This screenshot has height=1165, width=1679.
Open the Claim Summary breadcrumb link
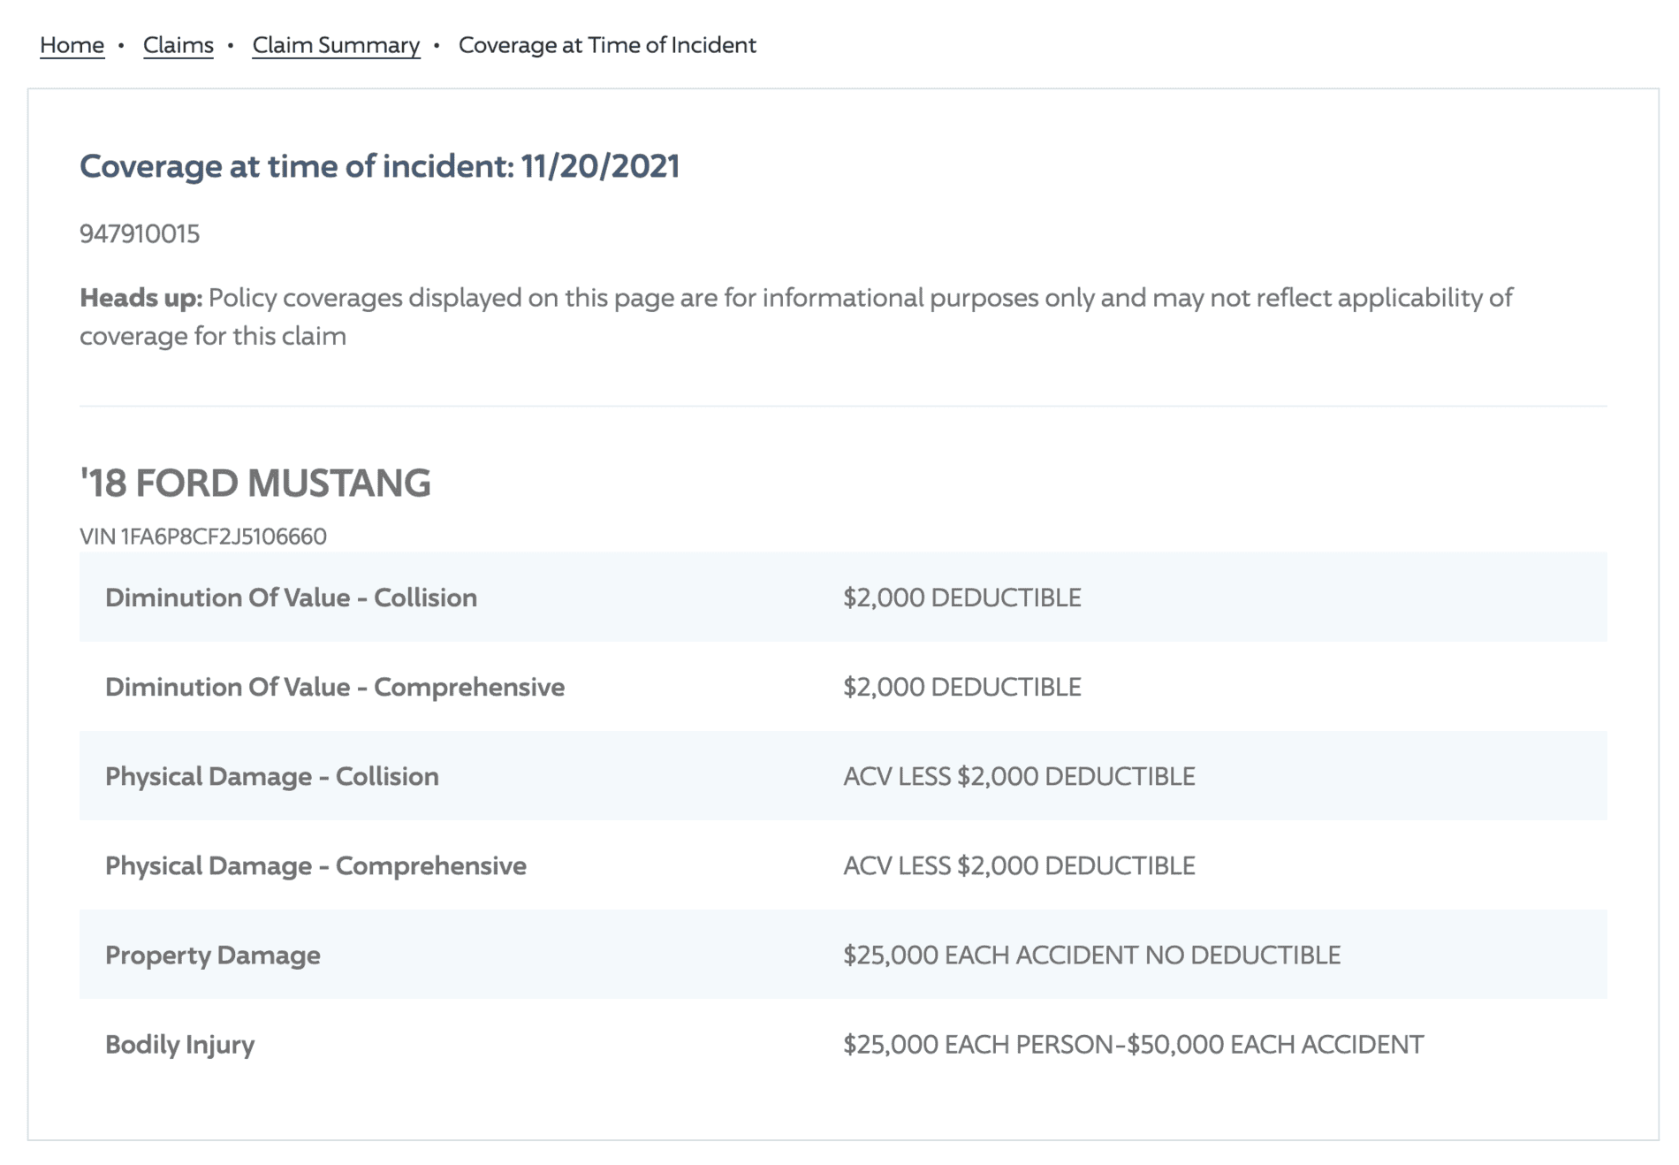pyautogui.click(x=336, y=45)
